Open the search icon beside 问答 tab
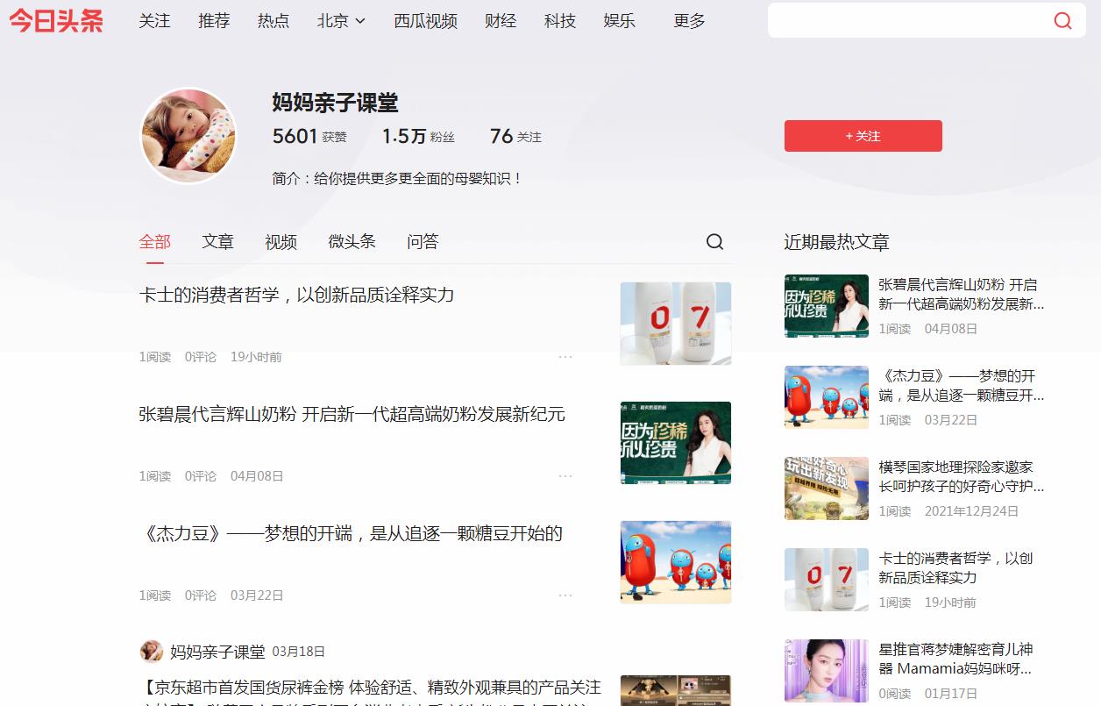 pyautogui.click(x=714, y=242)
